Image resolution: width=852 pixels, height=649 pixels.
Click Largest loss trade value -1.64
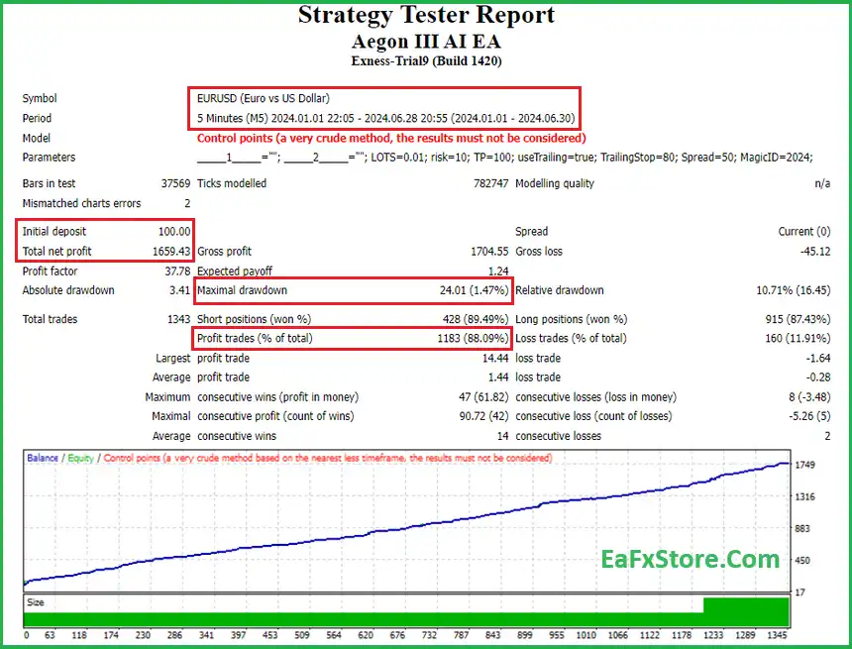pyautogui.click(x=818, y=359)
